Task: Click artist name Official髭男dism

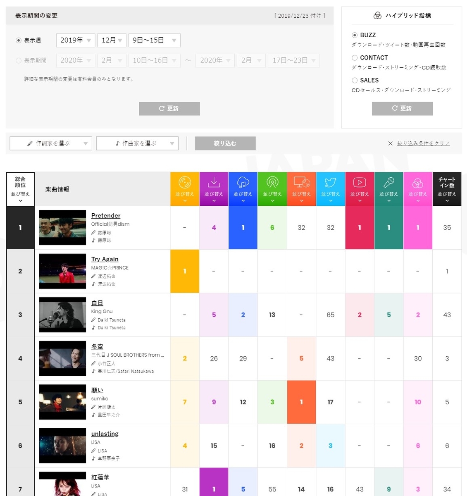Action: [x=110, y=224]
